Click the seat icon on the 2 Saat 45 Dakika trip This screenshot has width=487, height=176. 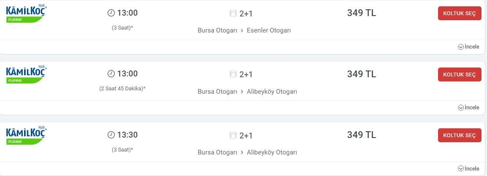tap(233, 75)
